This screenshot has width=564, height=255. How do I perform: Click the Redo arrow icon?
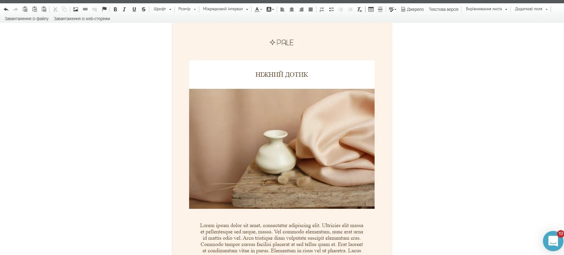click(16, 9)
